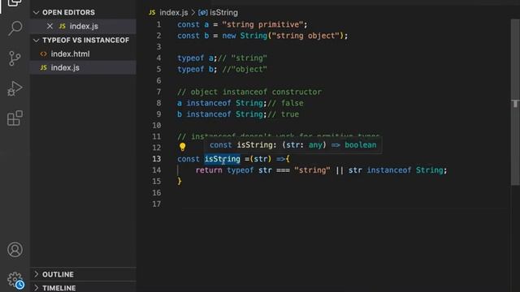
Task: Open the Explorer view icon
Action: [x=15, y=2]
